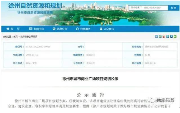The height and width of the screenshot is (113, 180).
Task: Click the 检索 search button
Action: point(173,8)
